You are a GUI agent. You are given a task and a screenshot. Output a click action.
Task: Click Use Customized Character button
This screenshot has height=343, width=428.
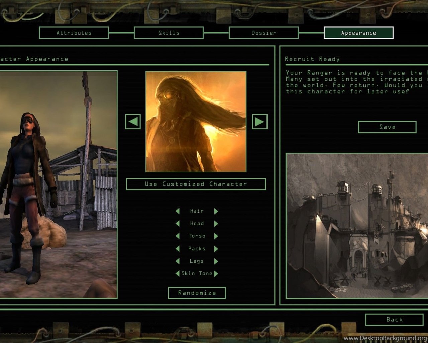(196, 184)
